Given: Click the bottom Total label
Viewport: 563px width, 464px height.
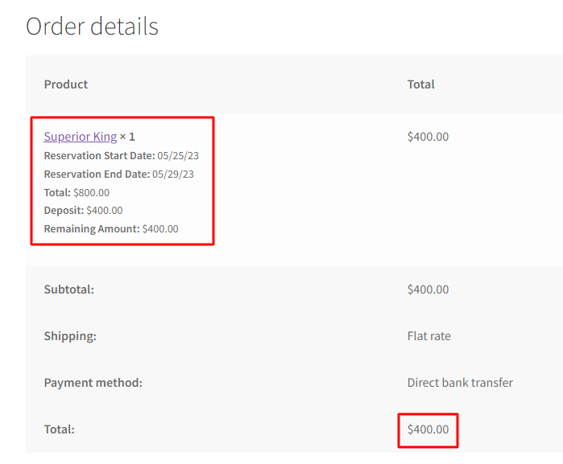Looking at the screenshot, I should 60,429.
